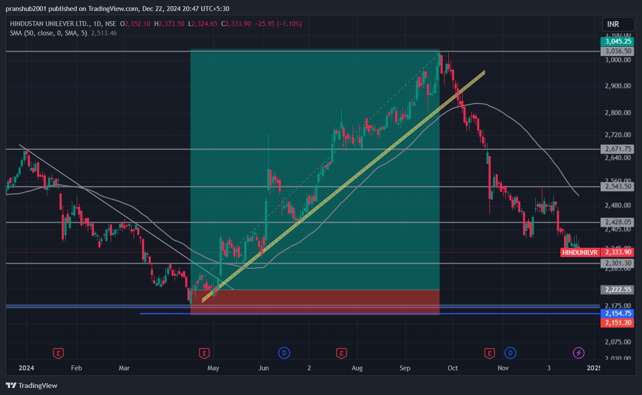Click the 2,720.00 axis price tick
This screenshot has width=642, height=395.
pyautogui.click(x=618, y=135)
